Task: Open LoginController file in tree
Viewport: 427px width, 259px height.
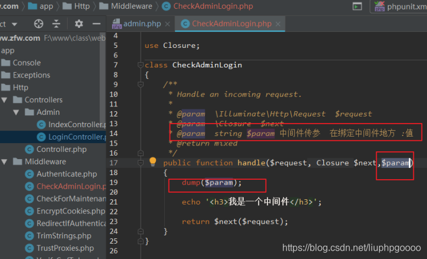Action: coord(71,137)
